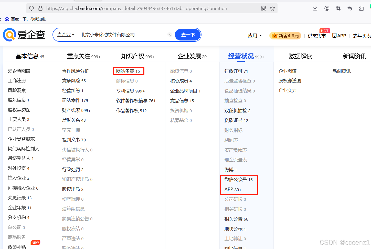
Task: Open 司法案件 179 item
Action: pyautogui.click(x=75, y=100)
